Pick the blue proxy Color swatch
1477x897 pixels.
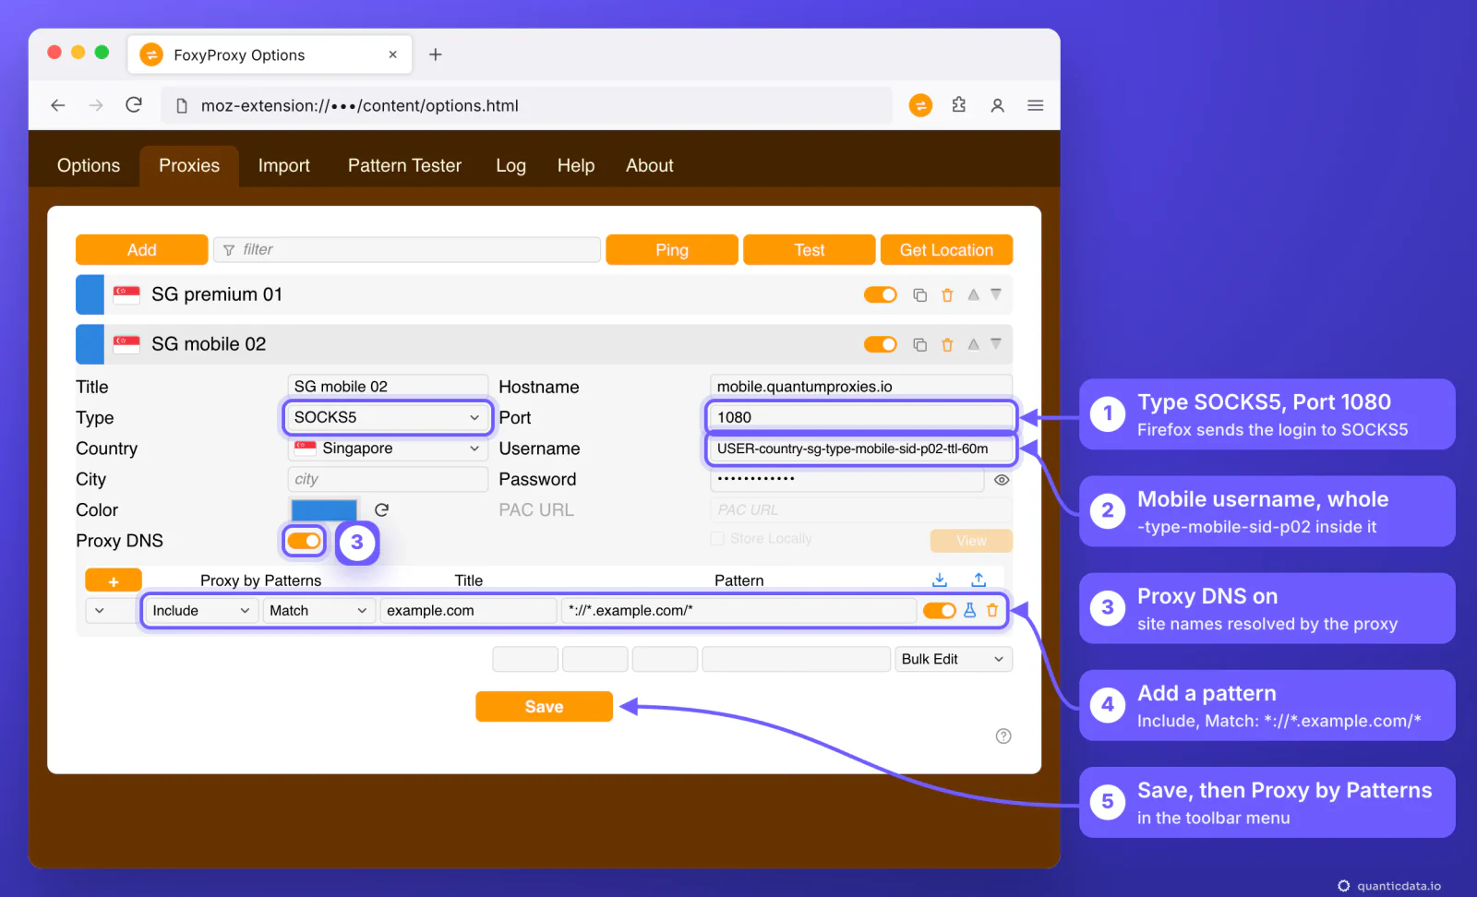tap(324, 509)
